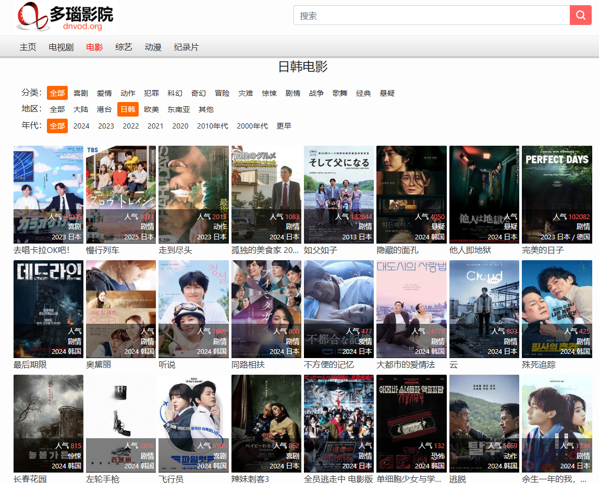The height and width of the screenshot is (484, 599).
Task: Filter movies by 2000年代
Action: pyautogui.click(x=252, y=126)
